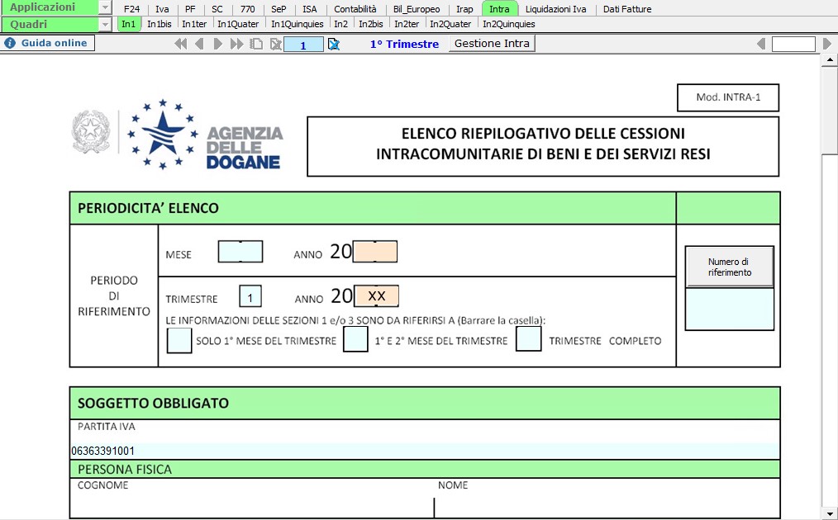Screen dimensions: 838x520
Task: Select the 770 tab
Action: (247, 8)
